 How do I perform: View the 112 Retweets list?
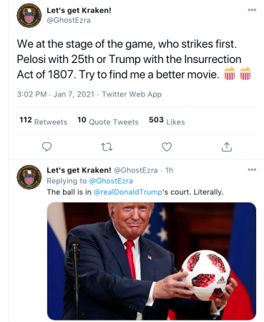click(44, 121)
